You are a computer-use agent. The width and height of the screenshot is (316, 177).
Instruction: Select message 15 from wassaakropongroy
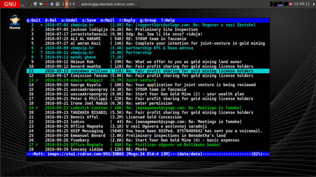pos(148,89)
